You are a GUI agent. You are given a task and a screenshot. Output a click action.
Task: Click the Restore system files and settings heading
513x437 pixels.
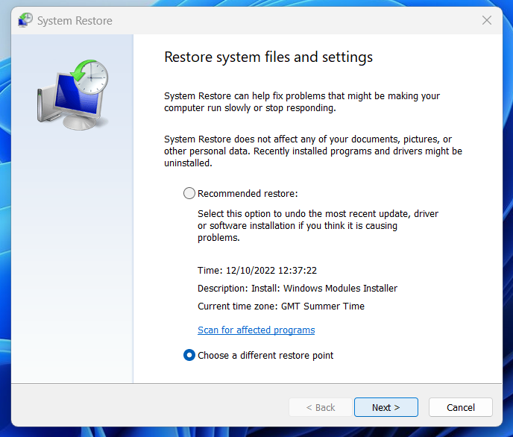pos(268,57)
